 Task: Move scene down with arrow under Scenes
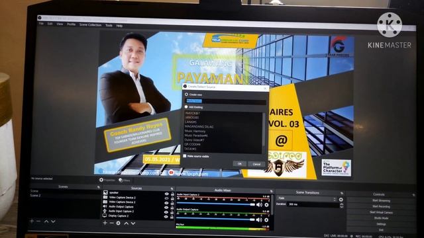[53, 221]
